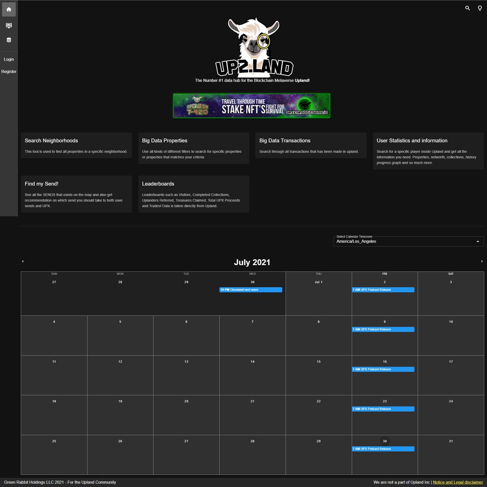Select the highlighted day 30 in calendar
The height and width of the screenshot is (487, 487).
tap(385, 441)
